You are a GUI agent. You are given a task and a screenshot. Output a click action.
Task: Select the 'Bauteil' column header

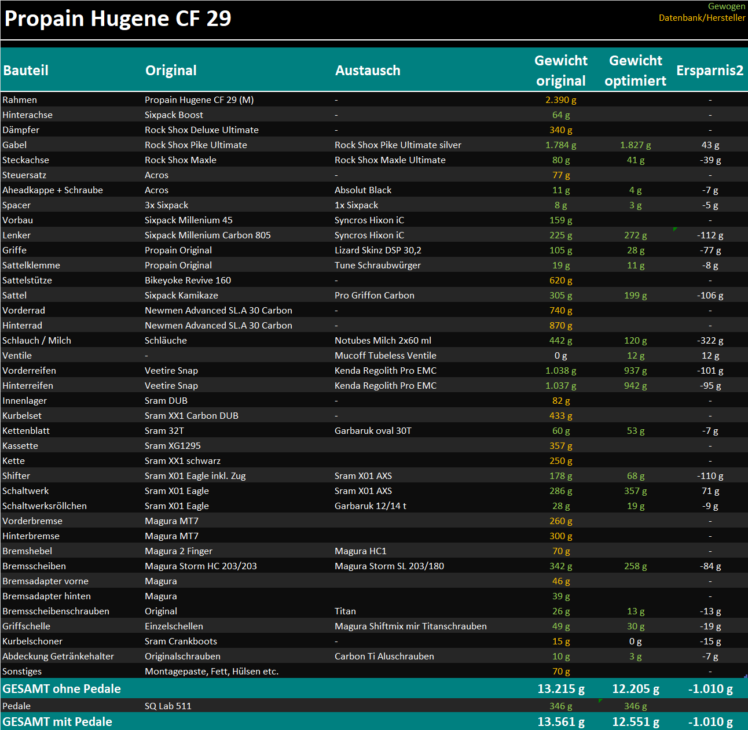click(26, 71)
